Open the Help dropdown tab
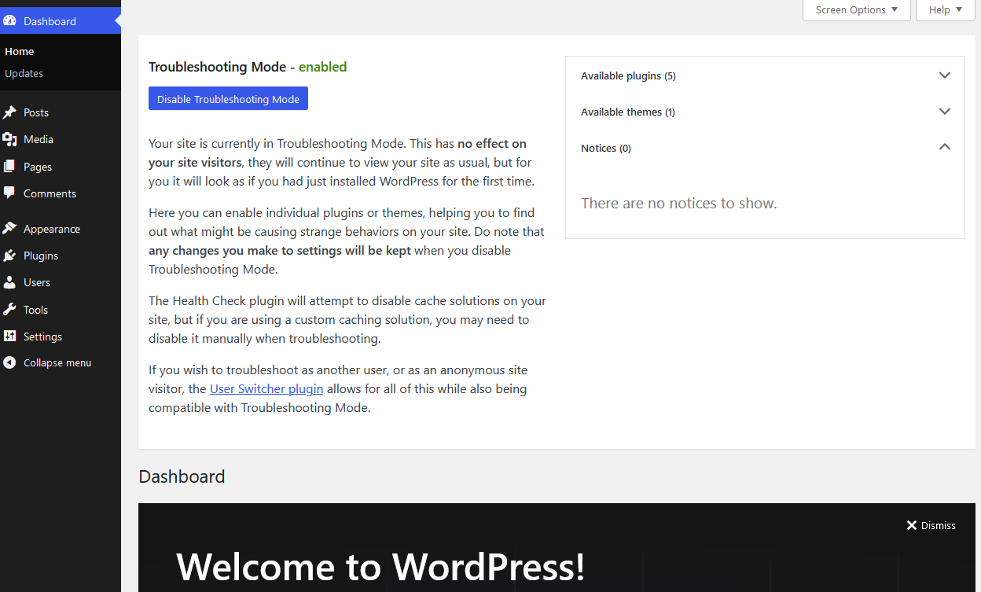The width and height of the screenshot is (981, 592). [946, 10]
